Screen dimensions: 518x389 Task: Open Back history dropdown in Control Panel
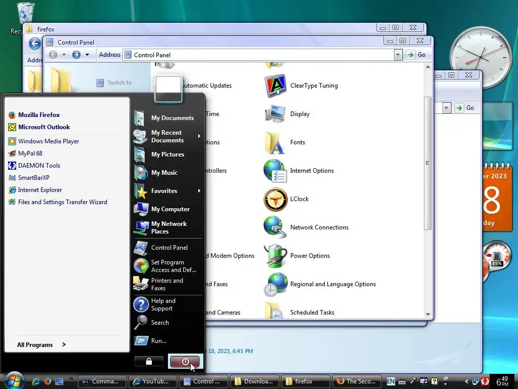[64, 55]
